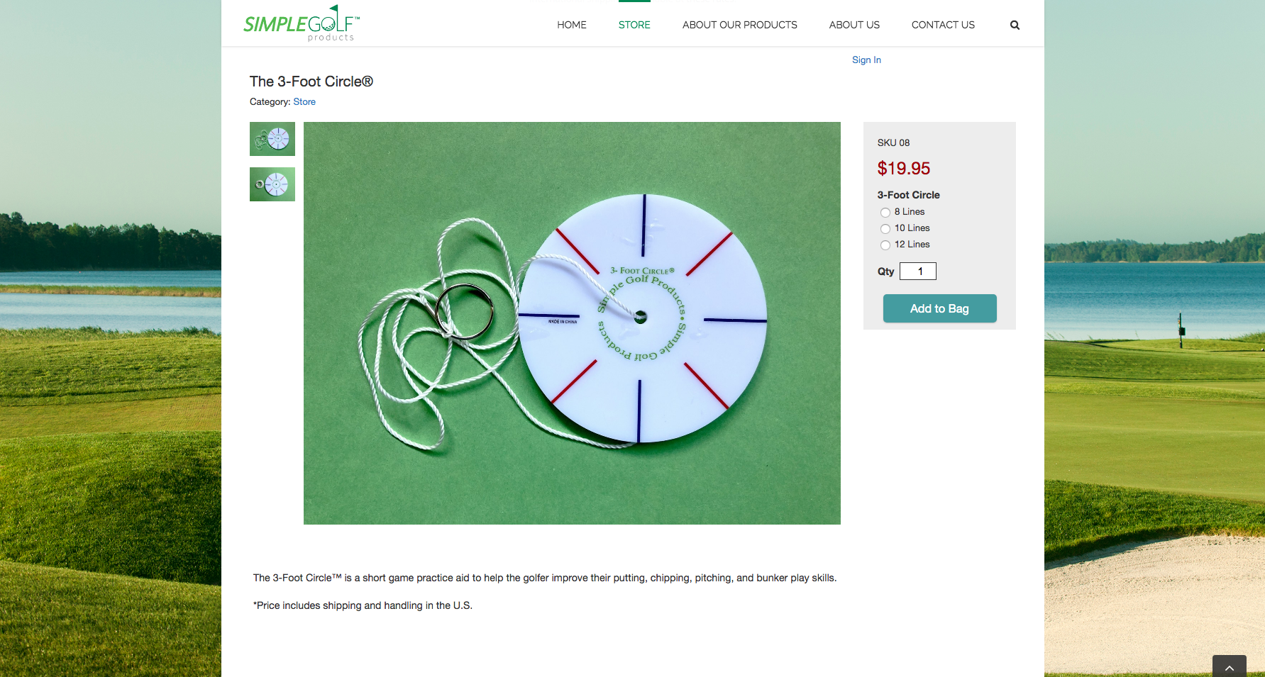Choose the 10 Lines option
The image size is (1265, 677).
[x=885, y=228]
